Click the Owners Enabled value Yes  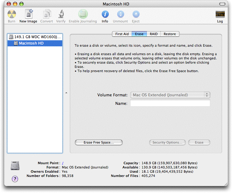pos(65,171)
